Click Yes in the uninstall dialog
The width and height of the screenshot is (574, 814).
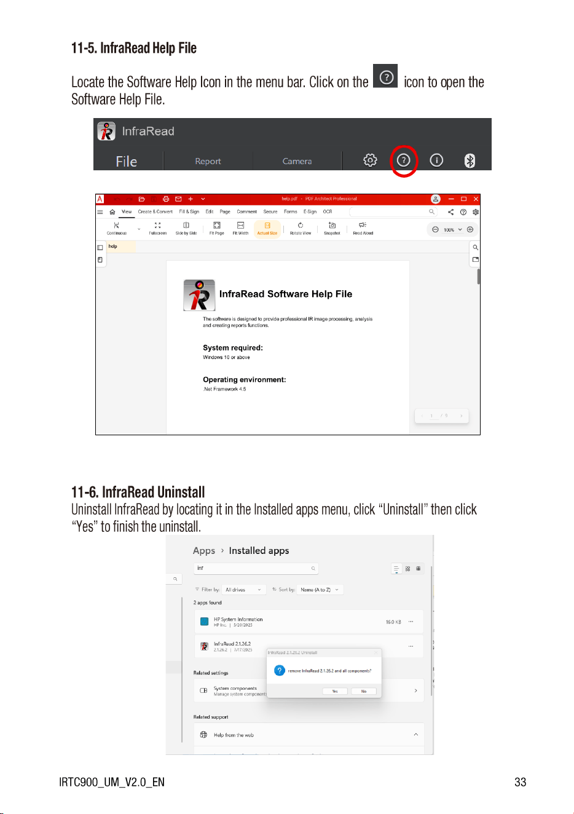click(335, 691)
